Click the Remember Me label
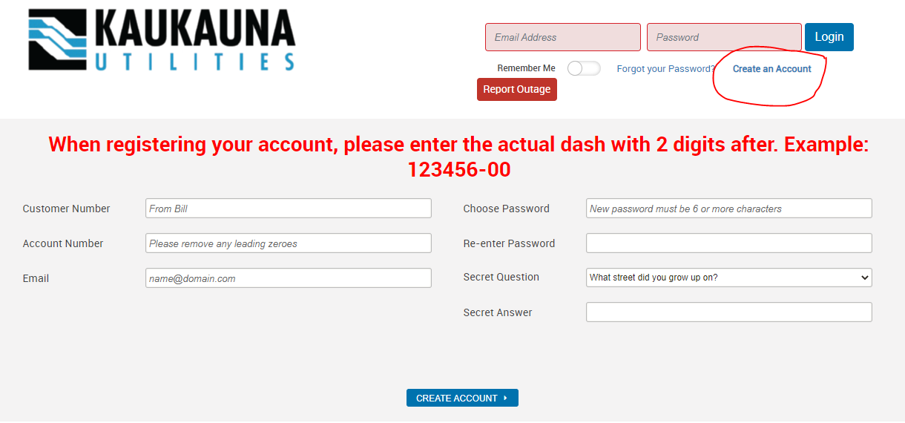Screen dimensions: 905x423 (x=526, y=68)
